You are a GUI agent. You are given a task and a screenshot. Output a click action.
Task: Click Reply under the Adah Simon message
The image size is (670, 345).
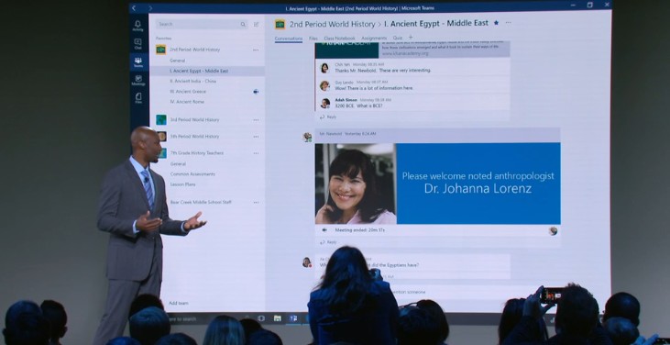pos(328,117)
